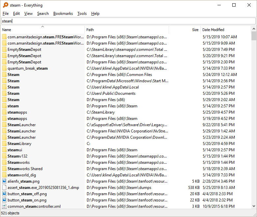This screenshot has width=257, height=217.
Task: Open the Search menu
Action: (x=43, y=14)
